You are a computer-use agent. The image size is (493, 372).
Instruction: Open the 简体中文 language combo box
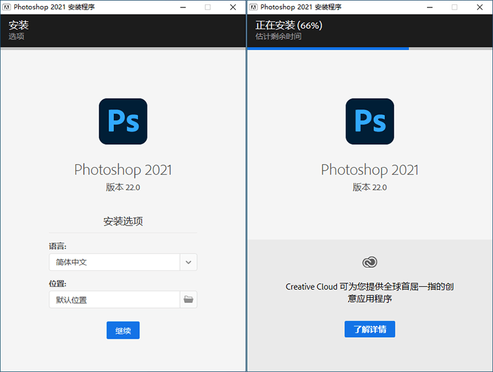tap(123, 262)
